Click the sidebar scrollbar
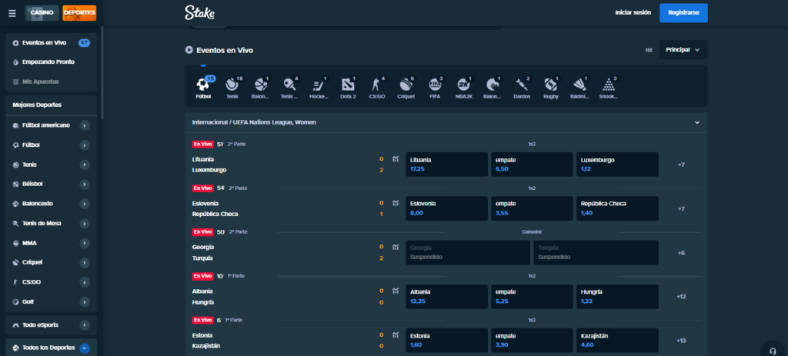The height and width of the screenshot is (356, 788). tap(102, 73)
